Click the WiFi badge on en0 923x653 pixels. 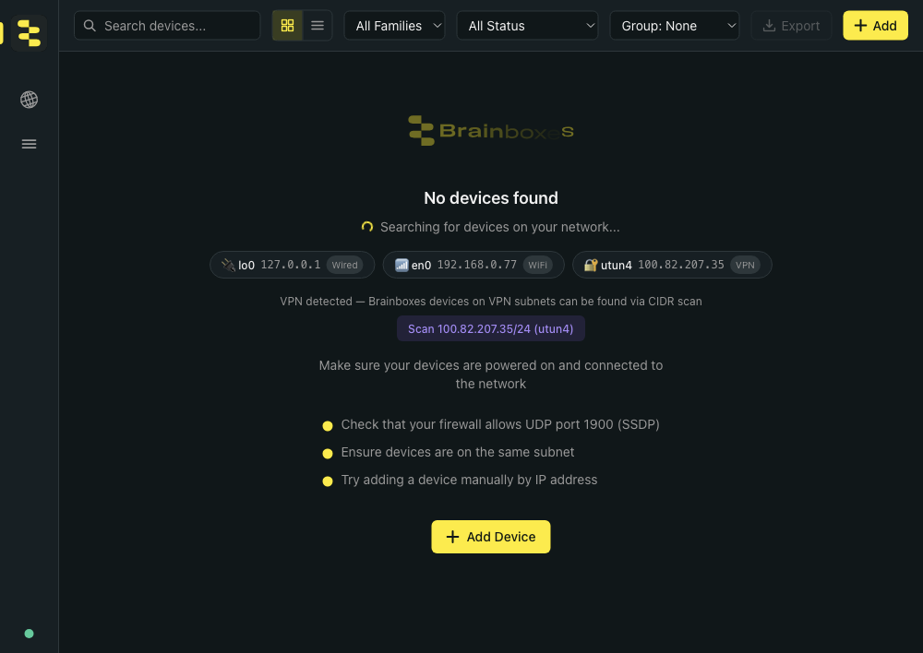point(537,266)
